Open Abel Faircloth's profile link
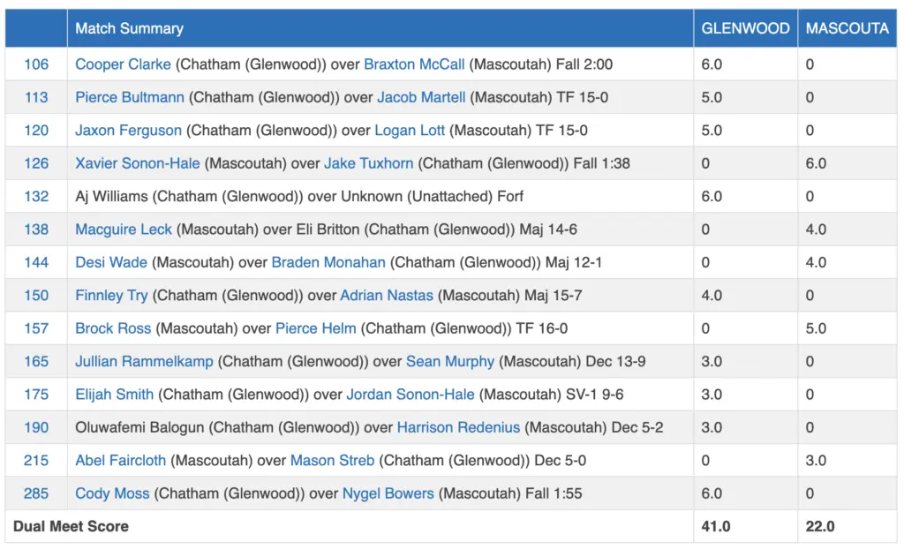Image resolution: width=904 pixels, height=557 pixels. 121,461
